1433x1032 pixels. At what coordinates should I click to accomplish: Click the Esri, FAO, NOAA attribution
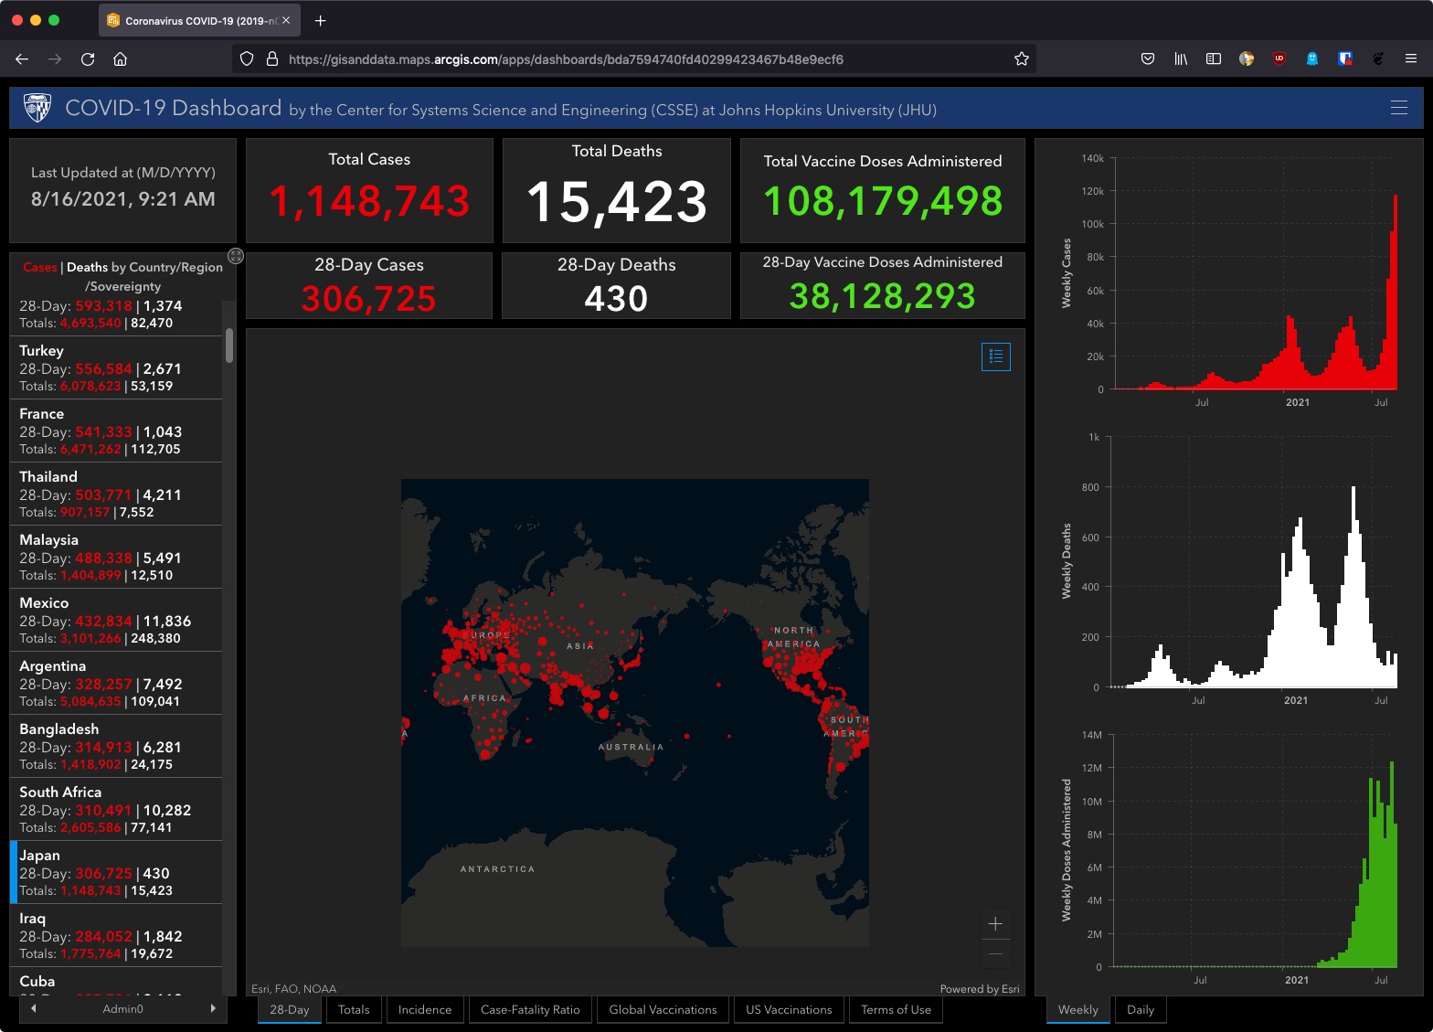(x=294, y=988)
